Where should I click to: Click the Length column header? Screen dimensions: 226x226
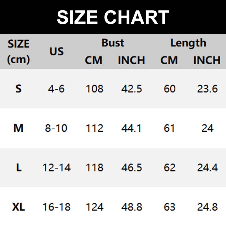[x=188, y=43]
